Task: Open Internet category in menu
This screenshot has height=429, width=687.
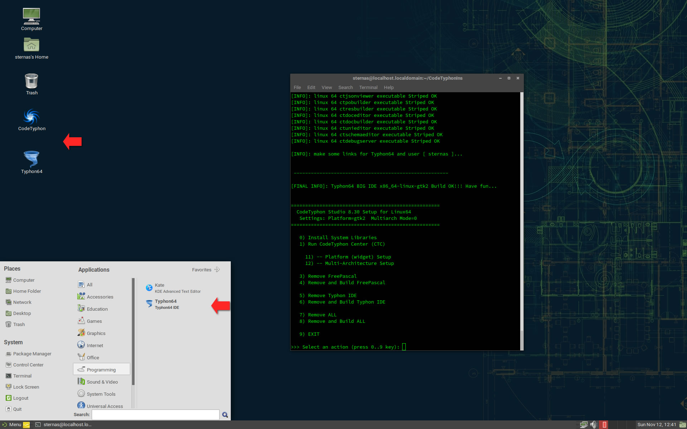Action: [x=102, y=345]
